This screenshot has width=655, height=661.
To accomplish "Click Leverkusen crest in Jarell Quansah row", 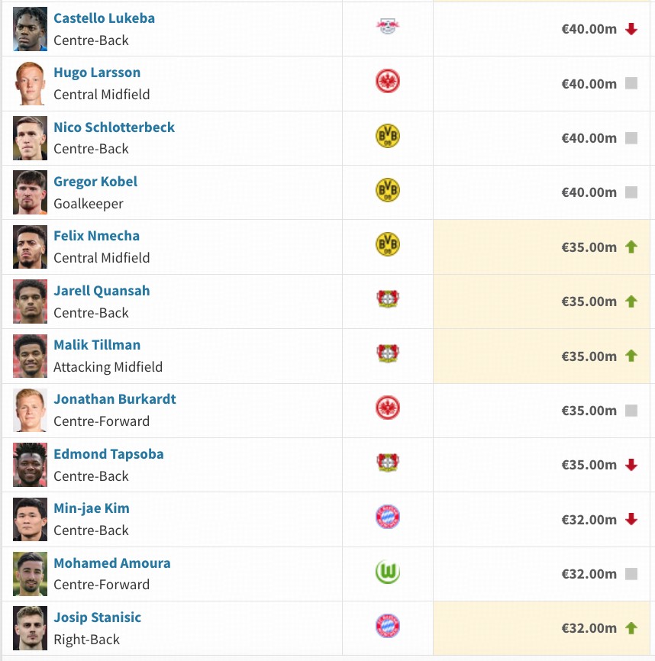I will click(x=388, y=299).
